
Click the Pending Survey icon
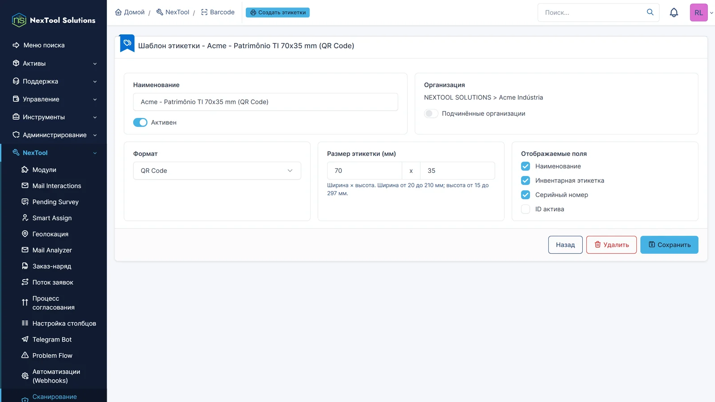click(x=25, y=202)
